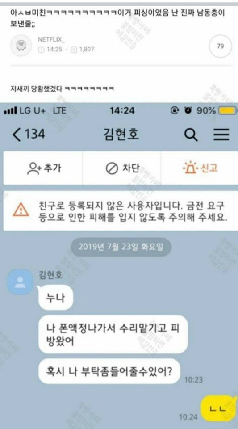Screen dimensions: 238x429
Task: Click the orange siren report icon
Action: pyautogui.click(x=190, y=168)
